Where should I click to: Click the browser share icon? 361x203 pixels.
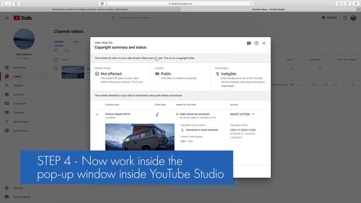pos(347,3)
